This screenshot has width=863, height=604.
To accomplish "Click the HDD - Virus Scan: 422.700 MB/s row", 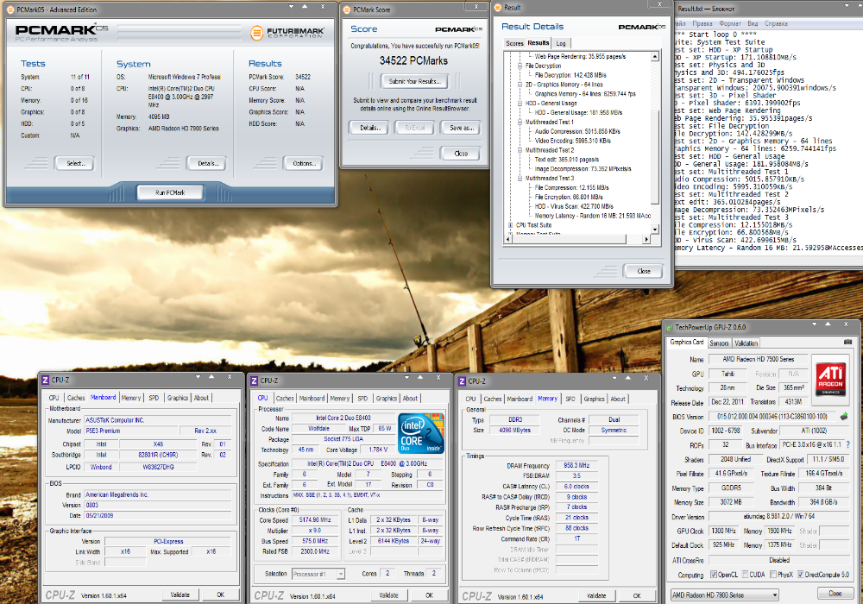I will (x=574, y=206).
